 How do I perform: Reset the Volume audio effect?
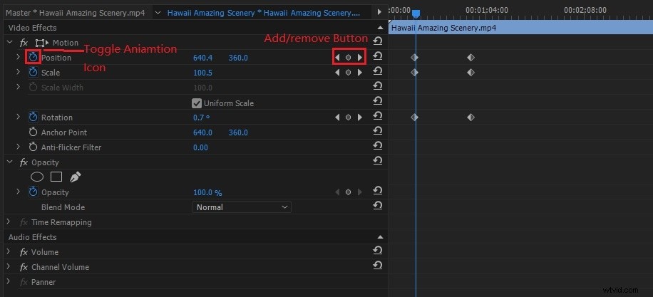(x=378, y=251)
